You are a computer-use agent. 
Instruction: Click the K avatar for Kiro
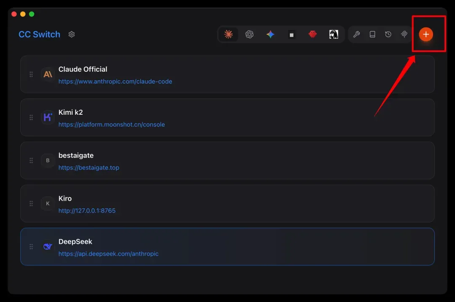48,203
